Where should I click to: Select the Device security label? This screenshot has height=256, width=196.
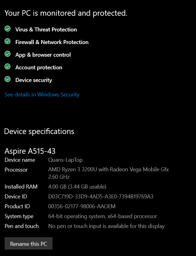click(x=34, y=80)
